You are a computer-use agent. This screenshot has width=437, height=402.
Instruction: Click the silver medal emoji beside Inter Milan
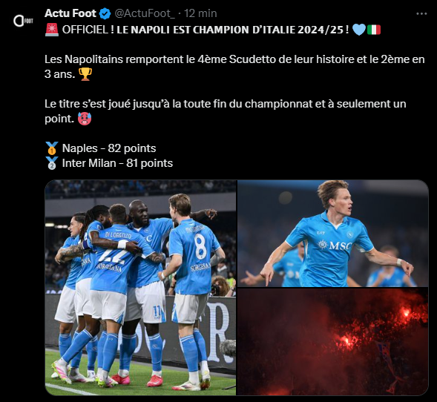pos(52,163)
